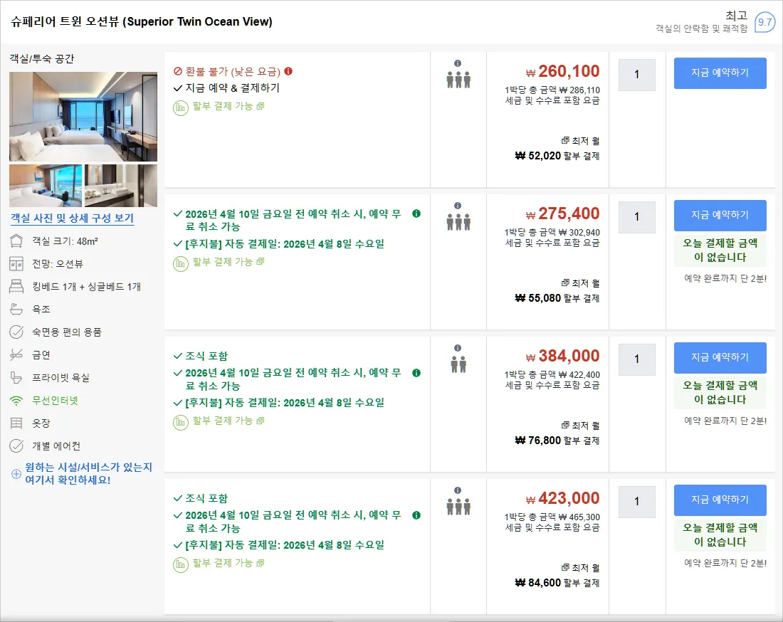Click the room title 슈페리어 트윈 오션뷰

142,21
